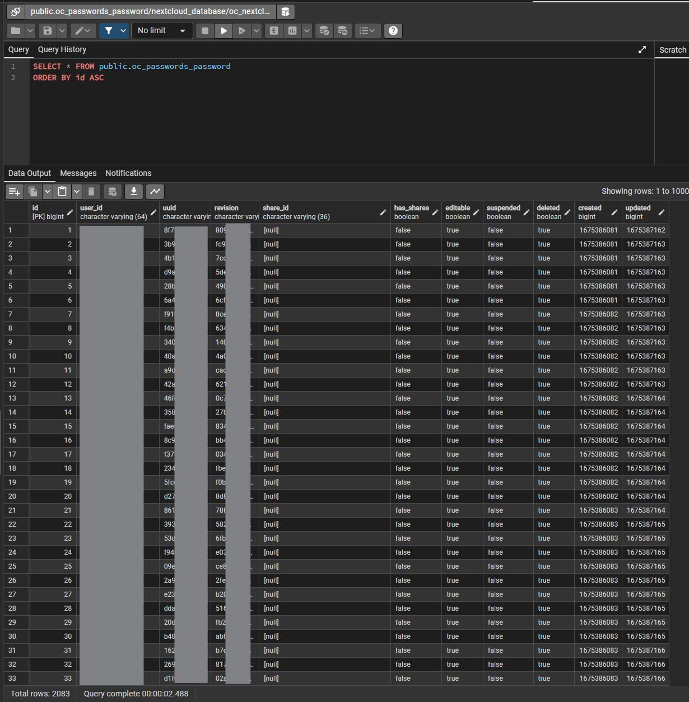The image size is (689, 702).
Task: Click the connection status icon
Action: [x=16, y=11]
